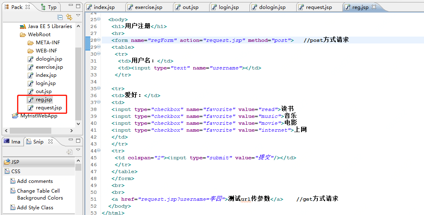This screenshot has height=215, width=424.
Task: Click Snippets panel scroll up arrow
Action: click(78, 161)
